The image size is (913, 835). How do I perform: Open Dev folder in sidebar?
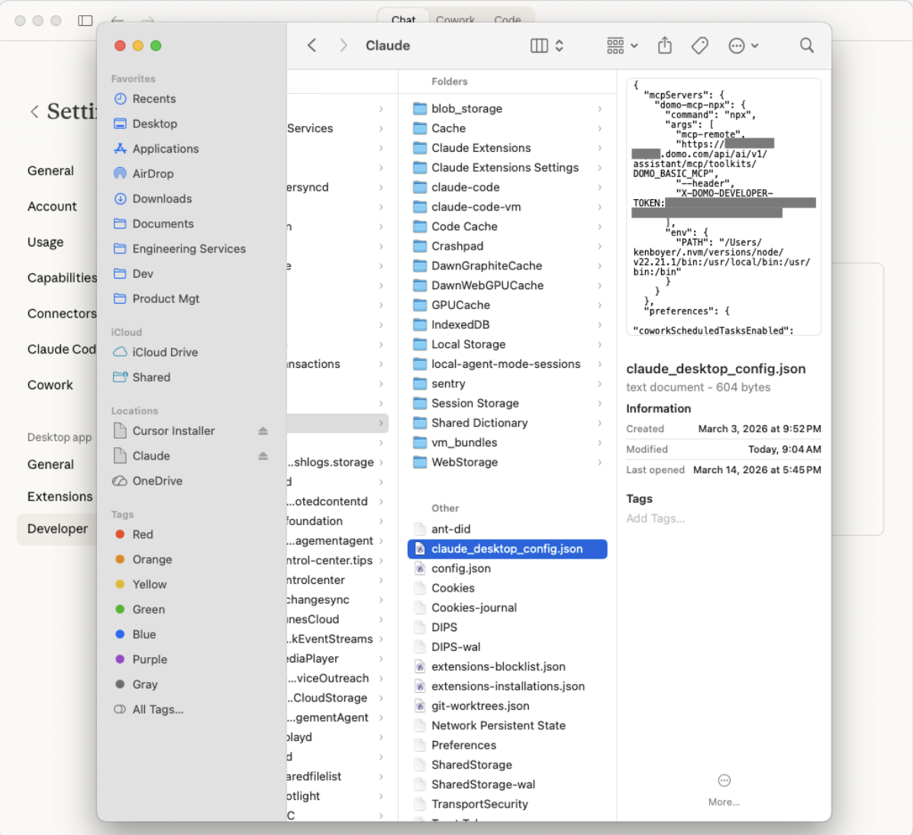pos(143,274)
